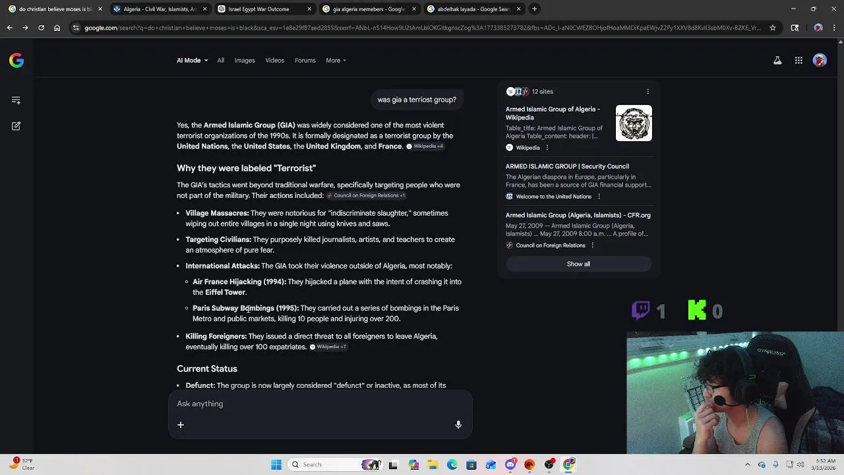Viewport: 844px width, 475px height.
Task: Bookmark this page with the star
Action: click(773, 28)
